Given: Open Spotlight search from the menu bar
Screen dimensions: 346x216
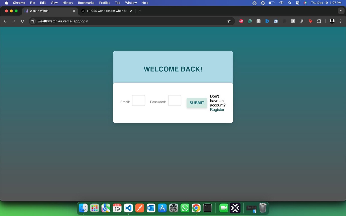Looking at the screenshot, I should point(290,3).
